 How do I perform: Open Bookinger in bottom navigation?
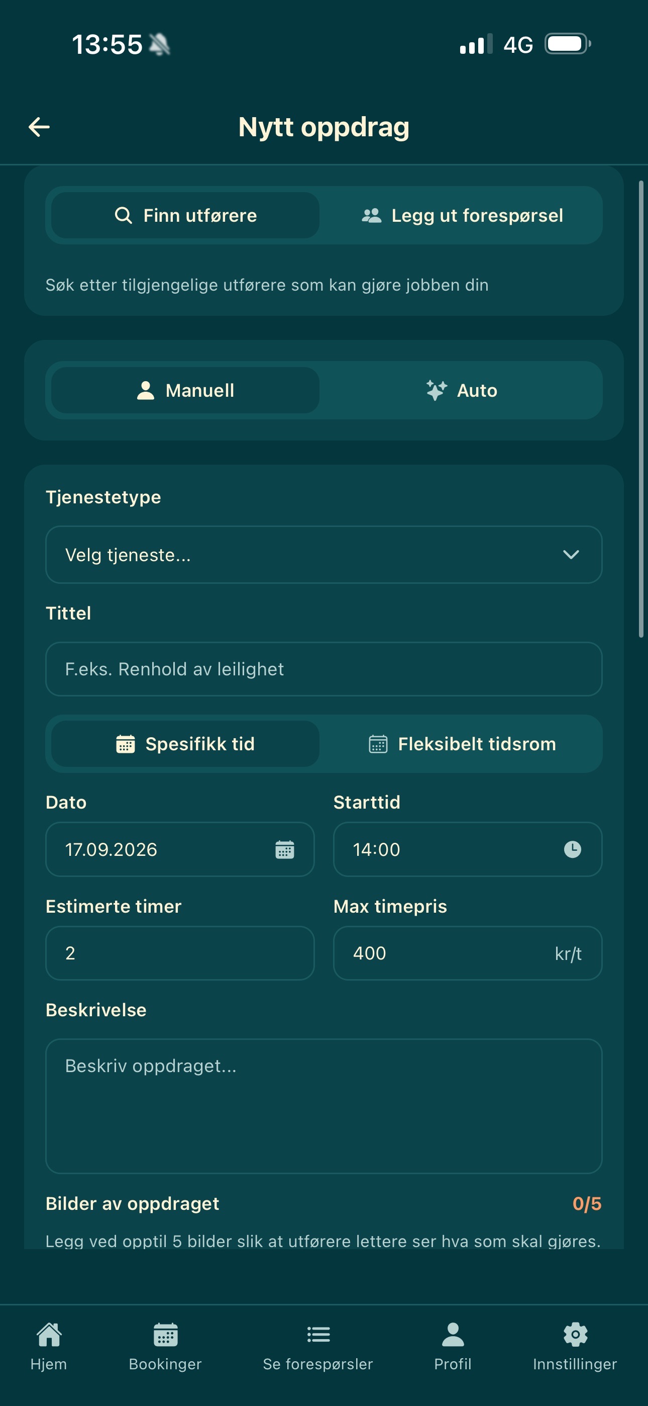[165, 1347]
